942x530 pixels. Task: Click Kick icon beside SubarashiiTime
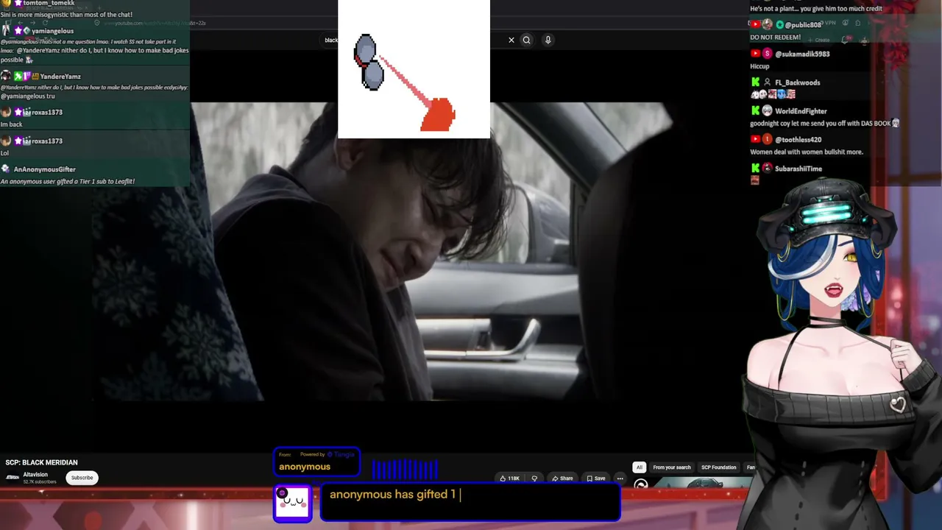[754, 169]
